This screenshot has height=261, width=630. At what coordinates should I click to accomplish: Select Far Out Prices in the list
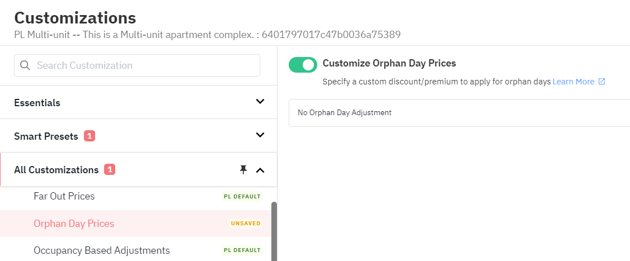click(64, 196)
